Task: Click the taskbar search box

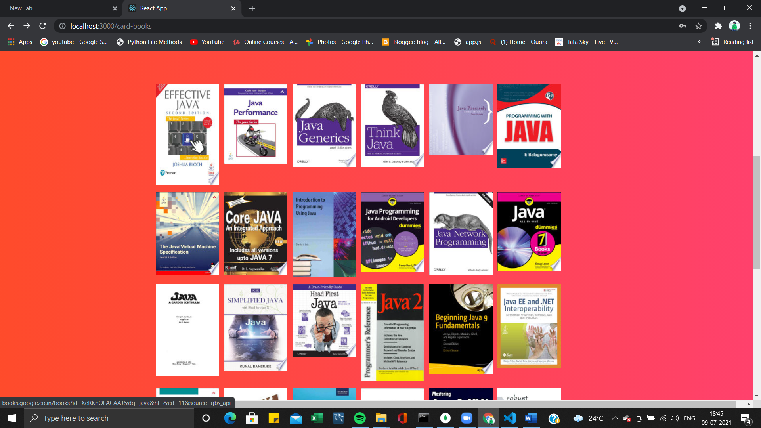Action: point(109,418)
